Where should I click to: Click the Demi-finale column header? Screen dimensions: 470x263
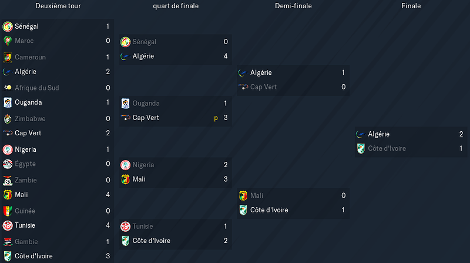point(293,6)
